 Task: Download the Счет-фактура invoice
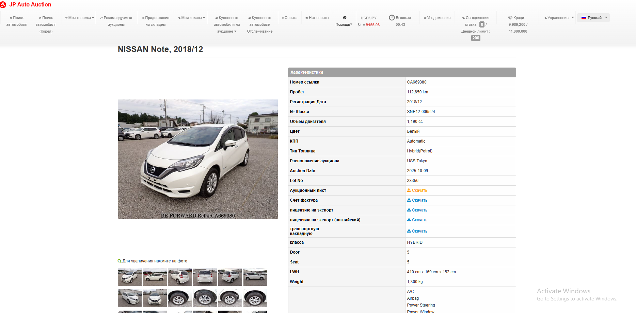coord(417,200)
